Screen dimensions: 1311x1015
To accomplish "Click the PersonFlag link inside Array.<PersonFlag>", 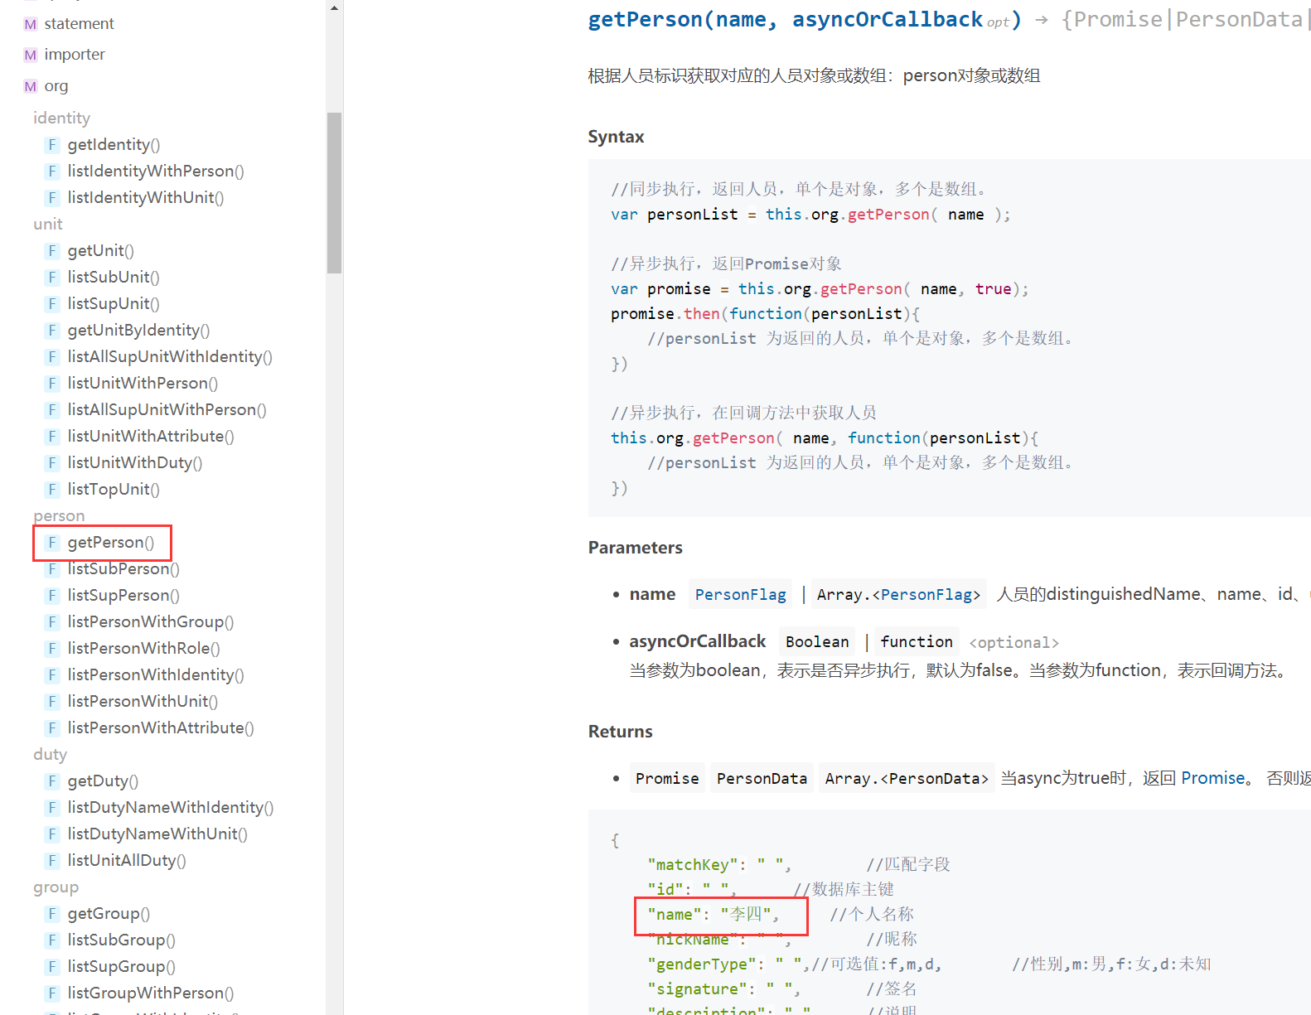I will (x=926, y=594).
